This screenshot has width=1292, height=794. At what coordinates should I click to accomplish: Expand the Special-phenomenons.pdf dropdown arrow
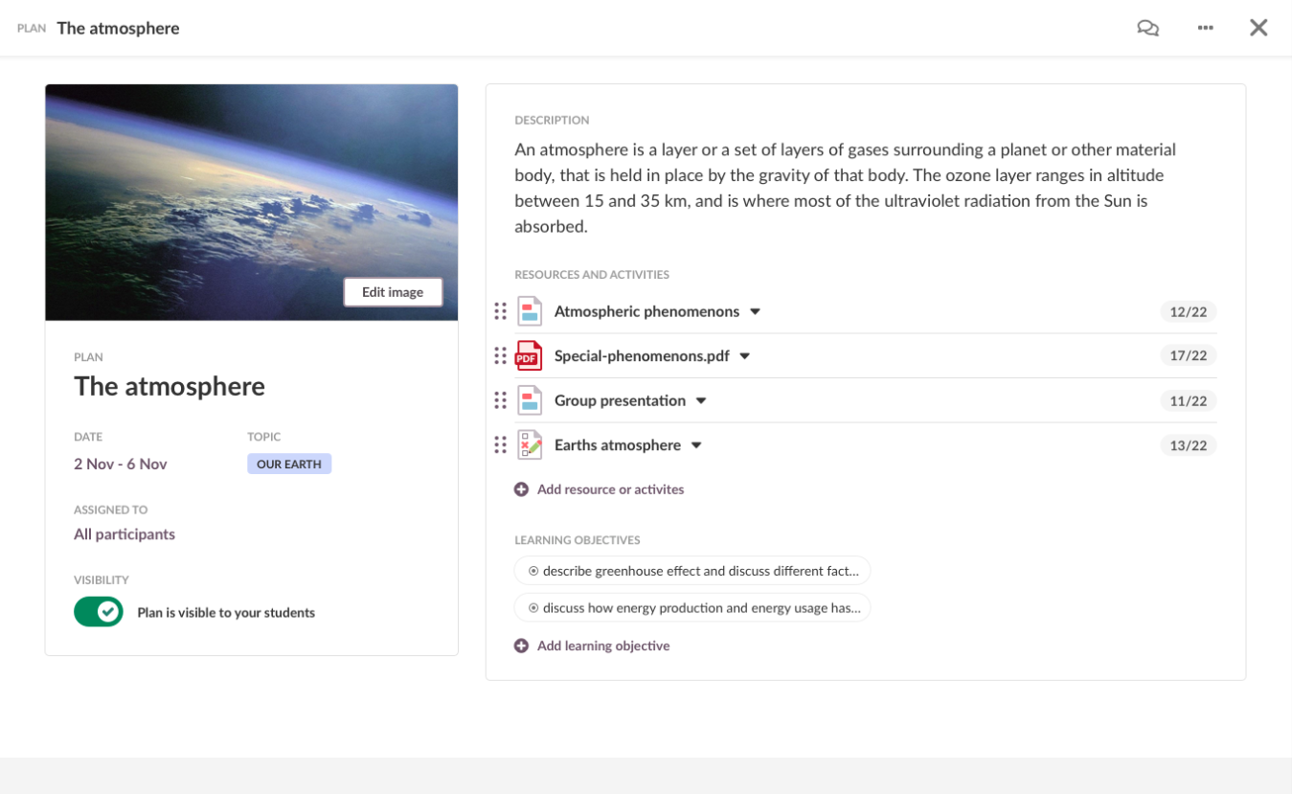coord(744,356)
